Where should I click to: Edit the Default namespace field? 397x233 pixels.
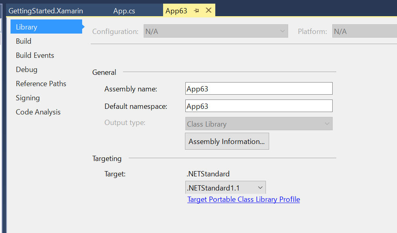point(259,106)
